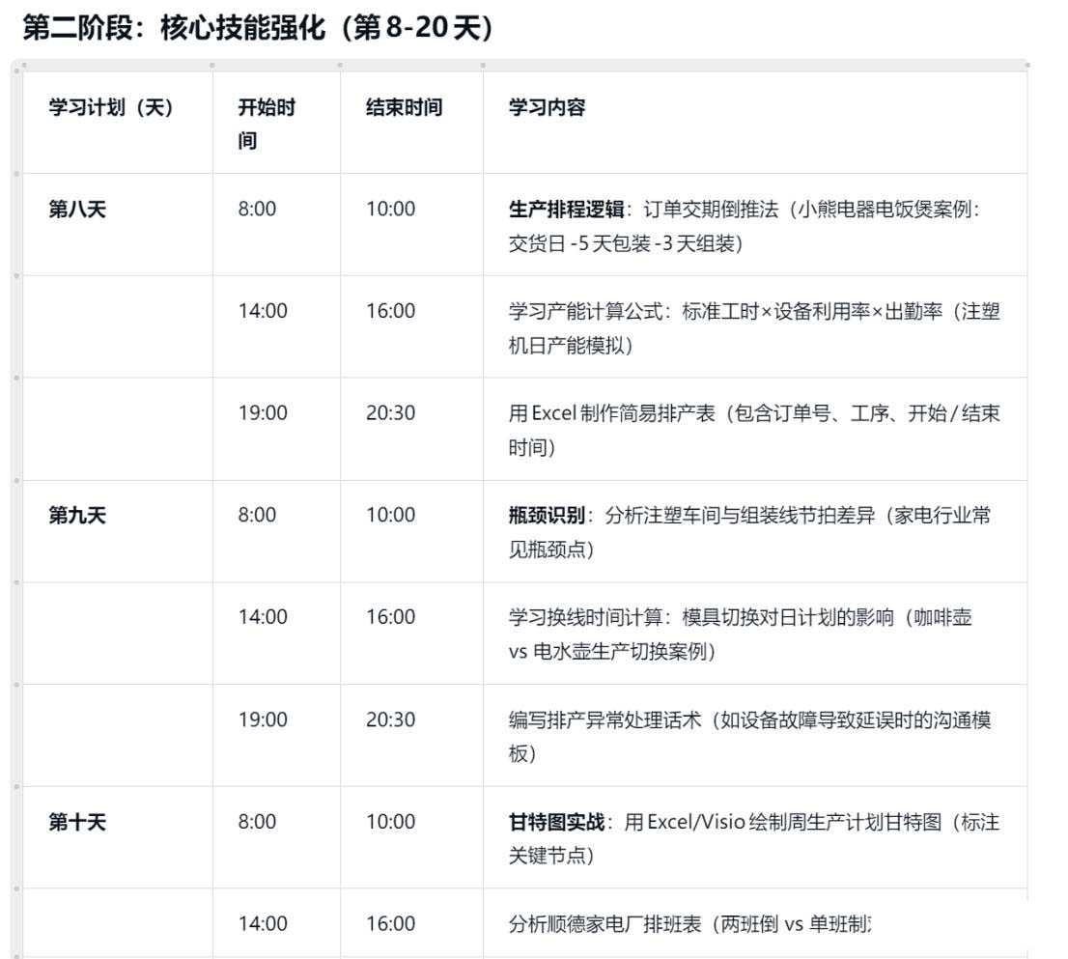Click 19:00 in the Excel排产表 row
Viewport: 1068px width, 959px height.
tap(263, 412)
